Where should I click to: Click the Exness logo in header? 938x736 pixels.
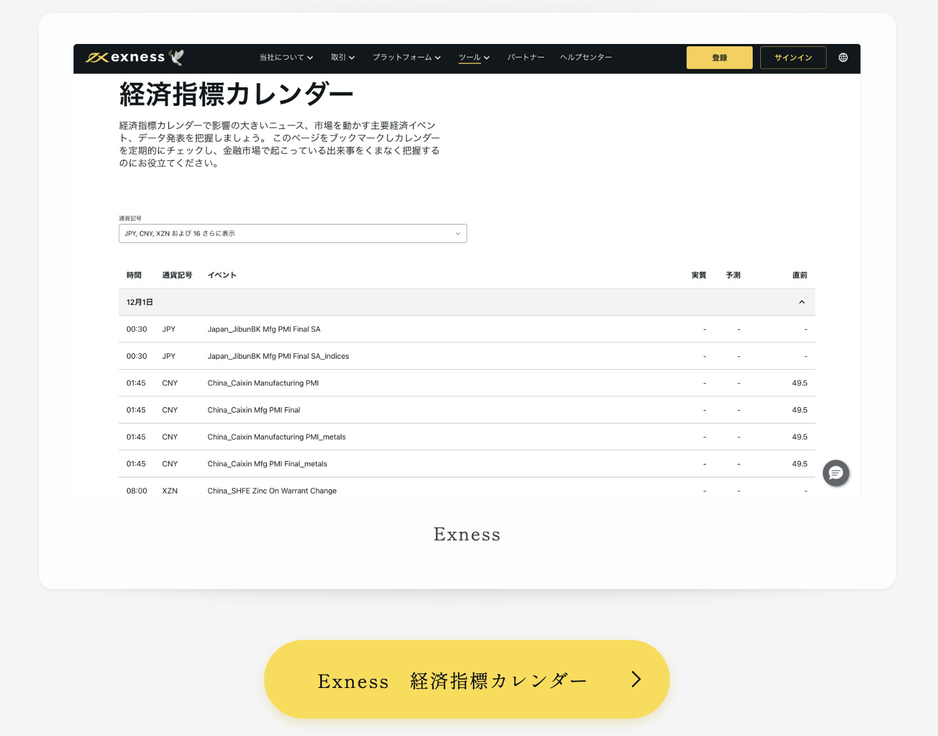coord(126,57)
